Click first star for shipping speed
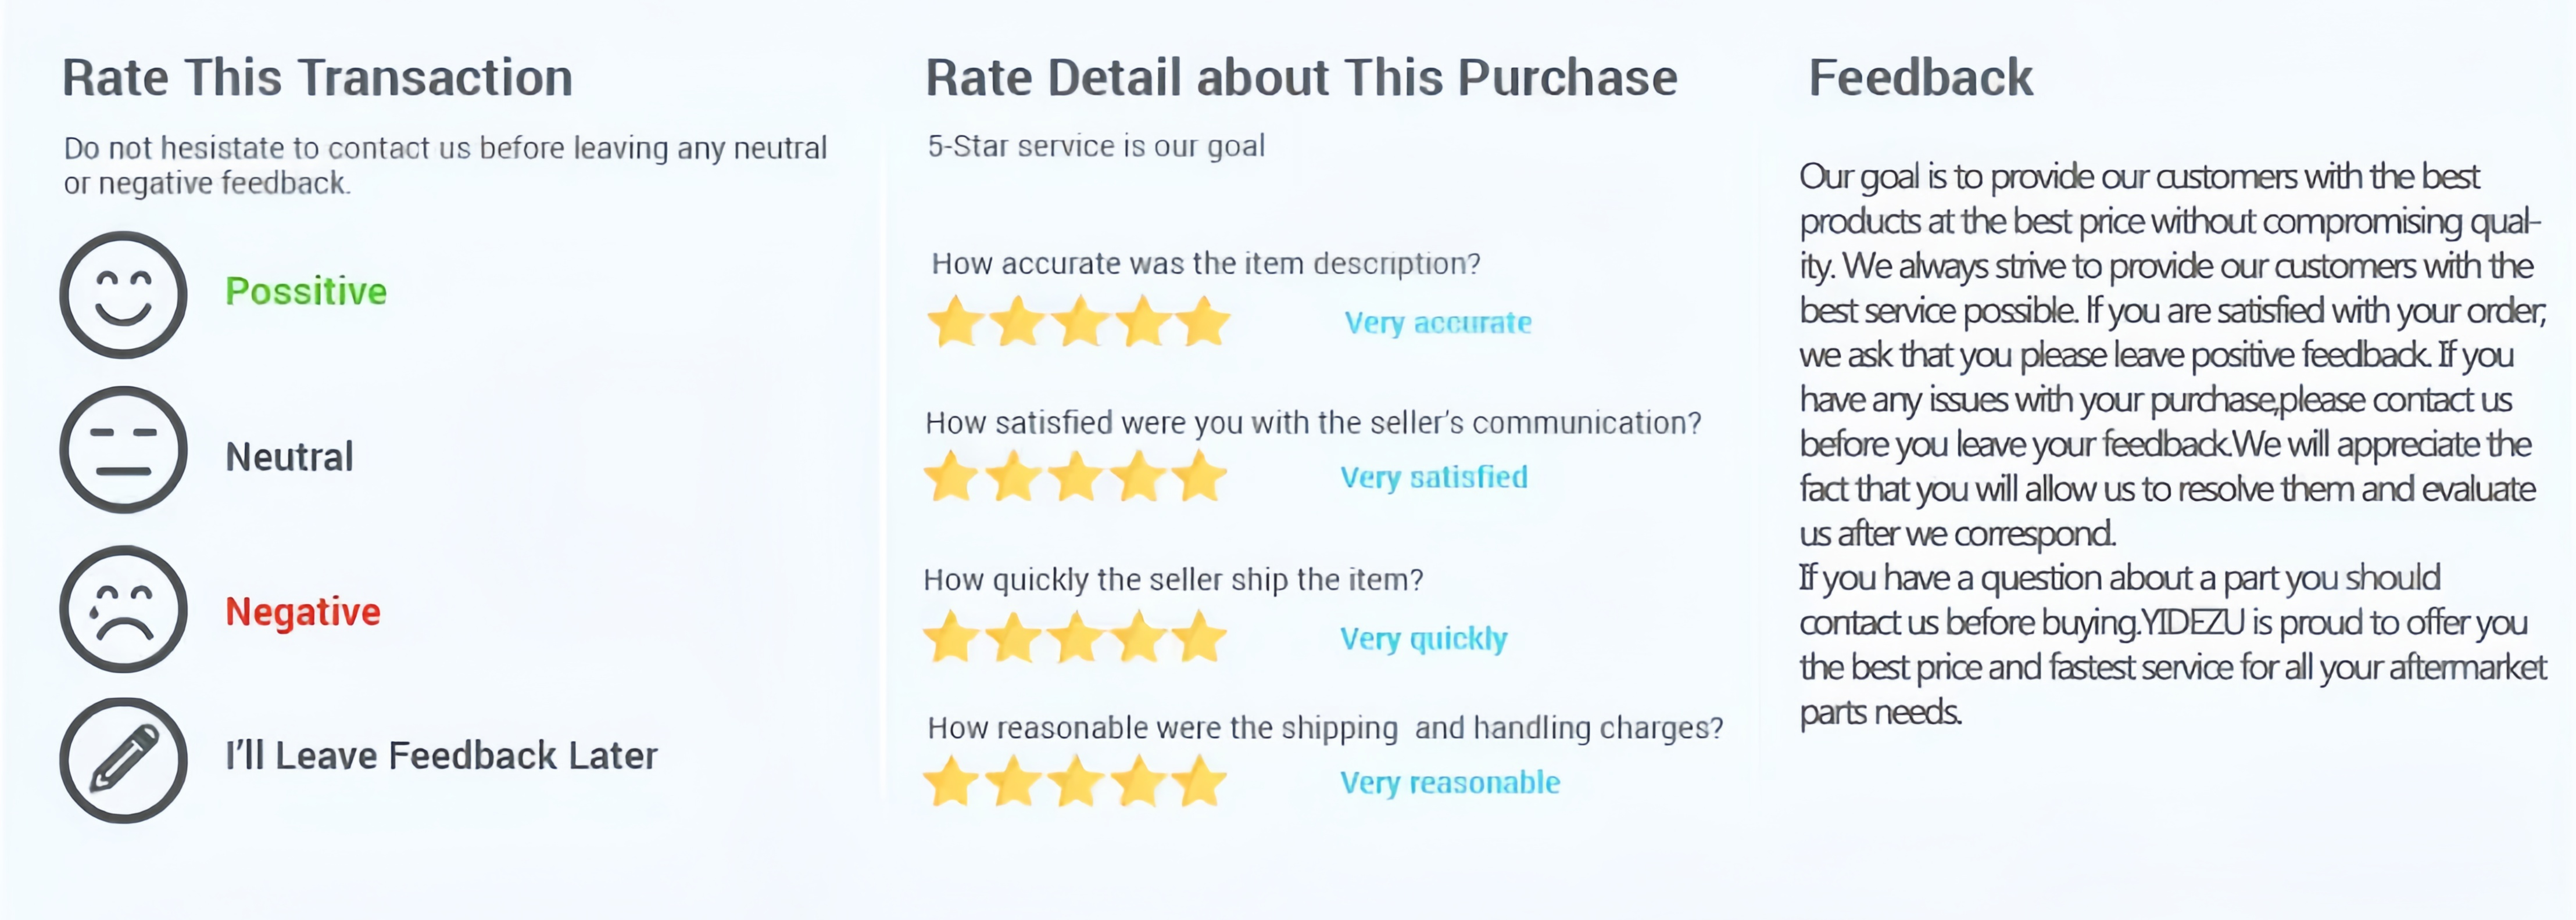The width and height of the screenshot is (2576, 920). [951, 637]
